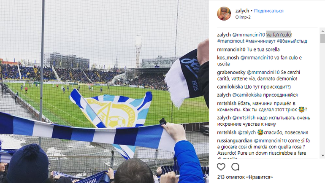Open the #mancinioout hashtag
The width and height of the screenshot is (325, 183).
pos(231,41)
